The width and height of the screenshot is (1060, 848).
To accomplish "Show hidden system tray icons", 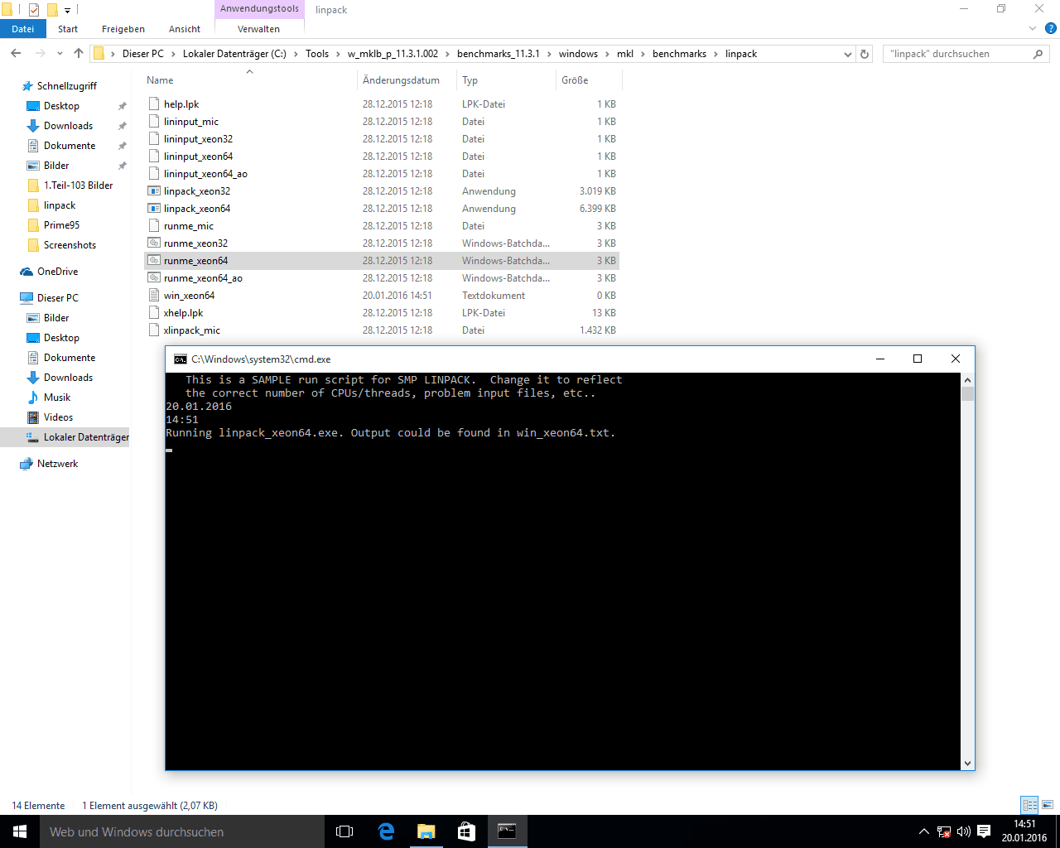I will pos(924,831).
